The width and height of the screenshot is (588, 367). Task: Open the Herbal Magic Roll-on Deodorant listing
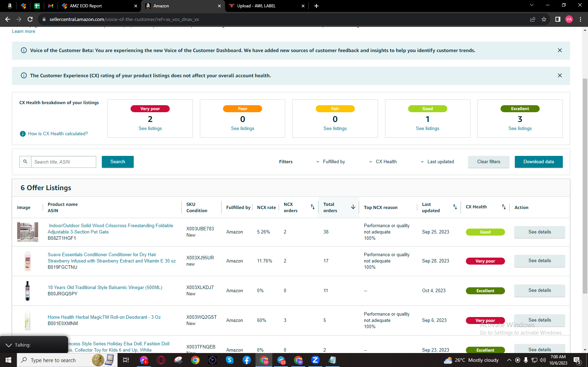104,317
